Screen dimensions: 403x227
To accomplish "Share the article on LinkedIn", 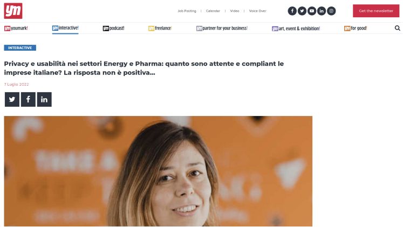I will click(44, 99).
